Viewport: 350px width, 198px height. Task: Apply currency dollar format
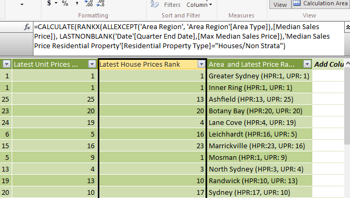pyautogui.click(x=49, y=3)
